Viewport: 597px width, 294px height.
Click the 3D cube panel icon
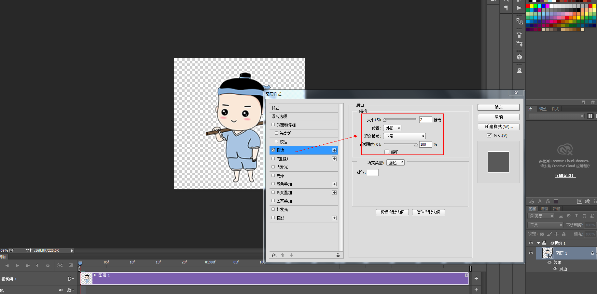click(519, 57)
